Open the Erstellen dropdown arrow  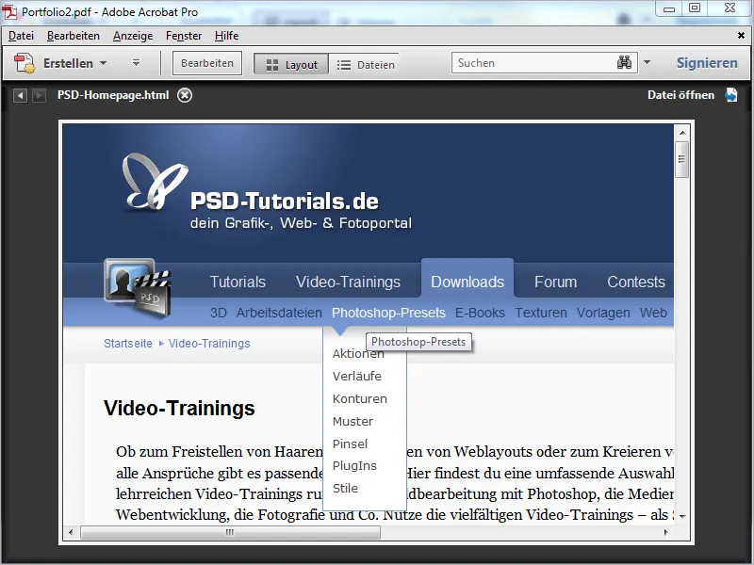[103, 63]
